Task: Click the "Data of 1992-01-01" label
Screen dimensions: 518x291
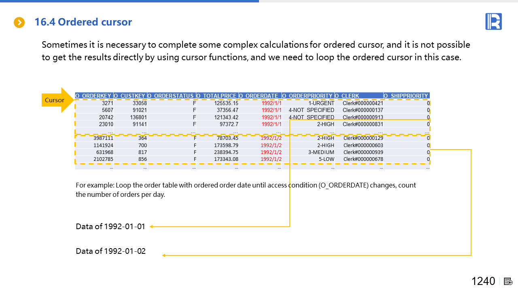Action: [x=110, y=226]
